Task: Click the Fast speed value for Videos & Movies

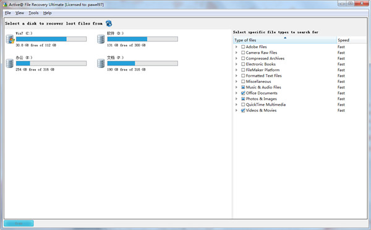Action: (x=341, y=111)
